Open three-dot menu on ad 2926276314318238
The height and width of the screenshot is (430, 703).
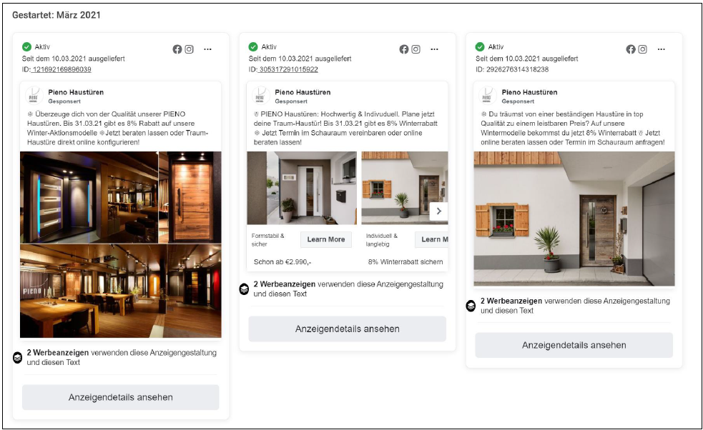pos(662,49)
